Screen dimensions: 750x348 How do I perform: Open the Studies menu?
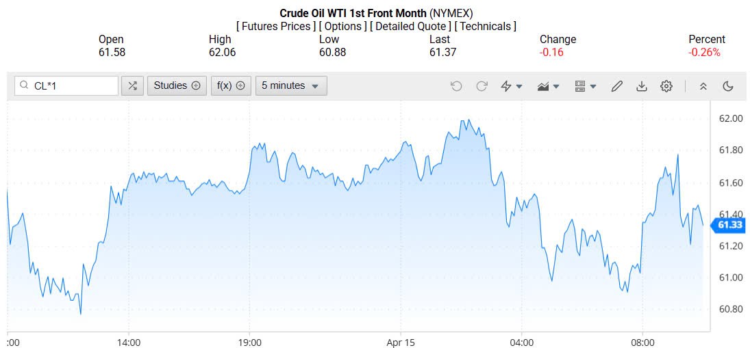click(177, 85)
